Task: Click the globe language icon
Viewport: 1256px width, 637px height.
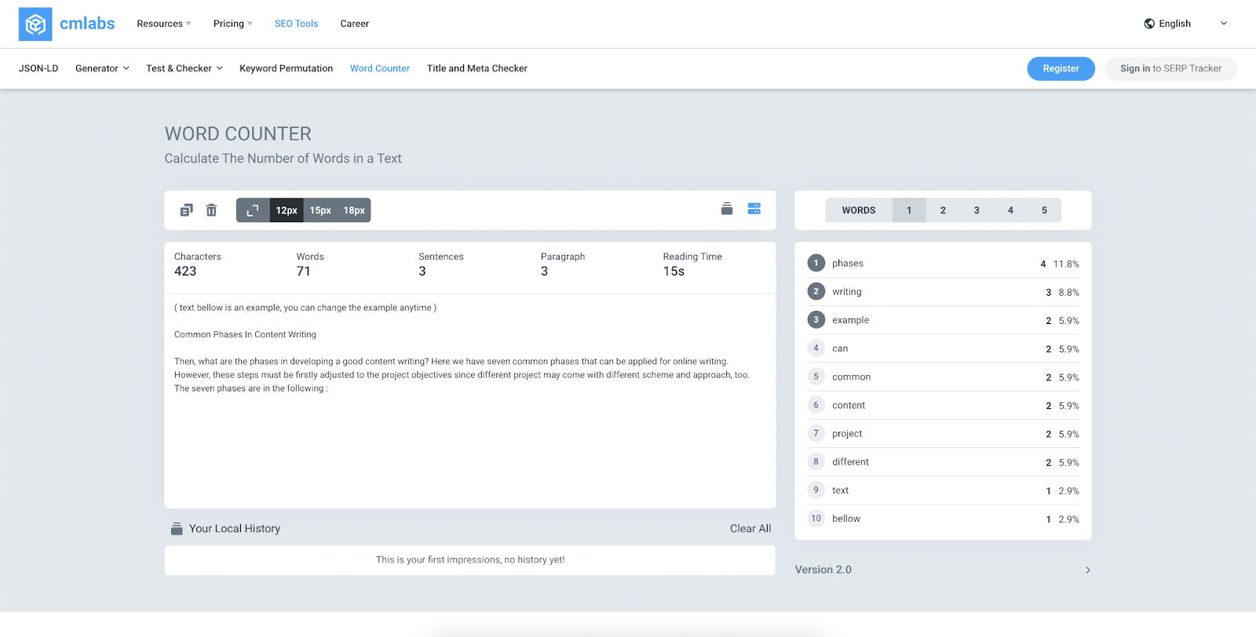Action: [1149, 24]
